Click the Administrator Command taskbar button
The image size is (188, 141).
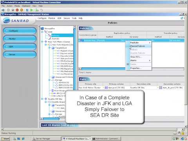[106, 139]
